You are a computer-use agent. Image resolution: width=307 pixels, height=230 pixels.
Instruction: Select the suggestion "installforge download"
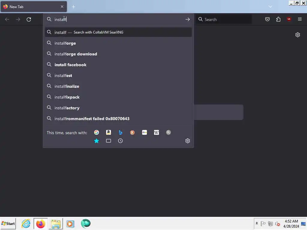118,54
